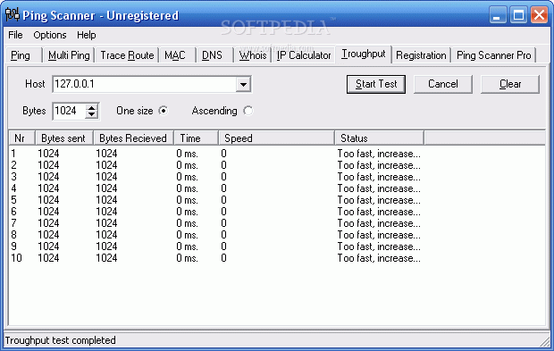
Task: Open the File menu
Action: [x=15, y=35]
